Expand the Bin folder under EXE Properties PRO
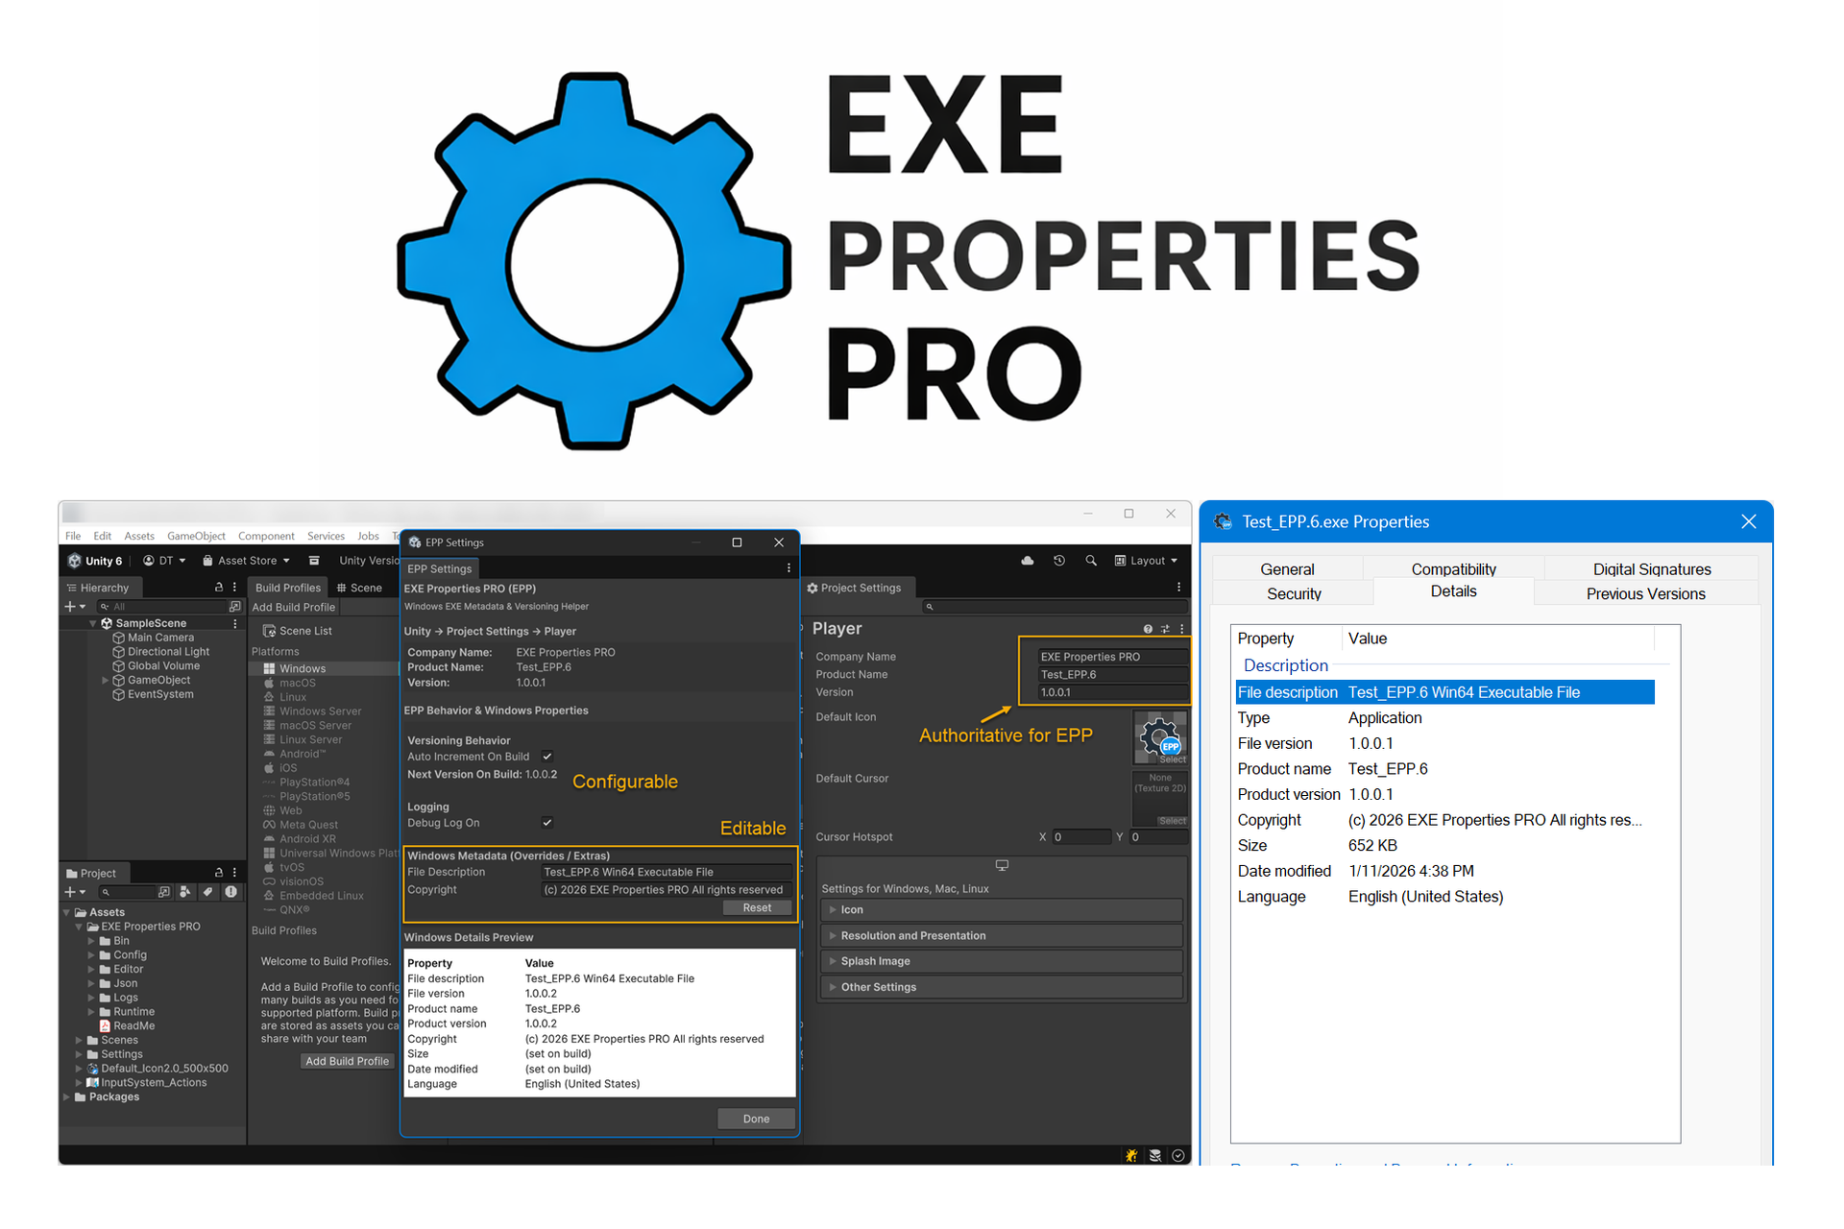Image resolution: width=1844 pixels, height=1229 pixels. (92, 941)
